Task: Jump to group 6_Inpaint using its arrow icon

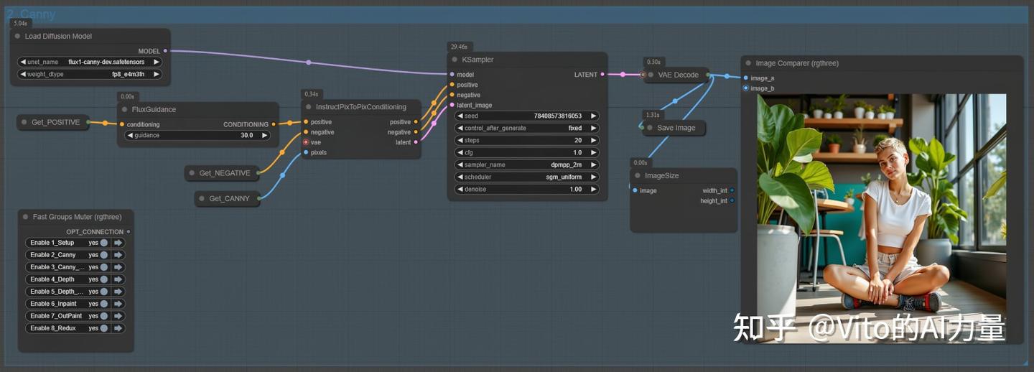Action: coord(118,304)
